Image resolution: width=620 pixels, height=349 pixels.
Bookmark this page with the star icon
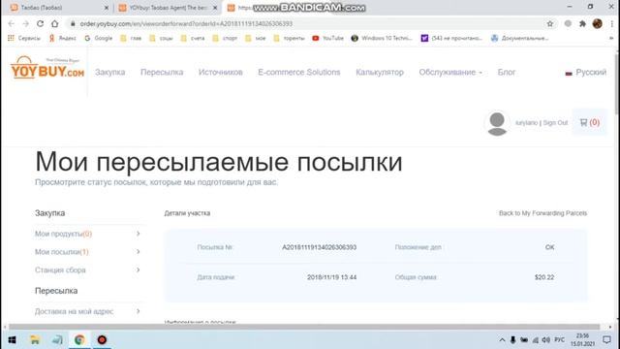[x=550, y=23]
